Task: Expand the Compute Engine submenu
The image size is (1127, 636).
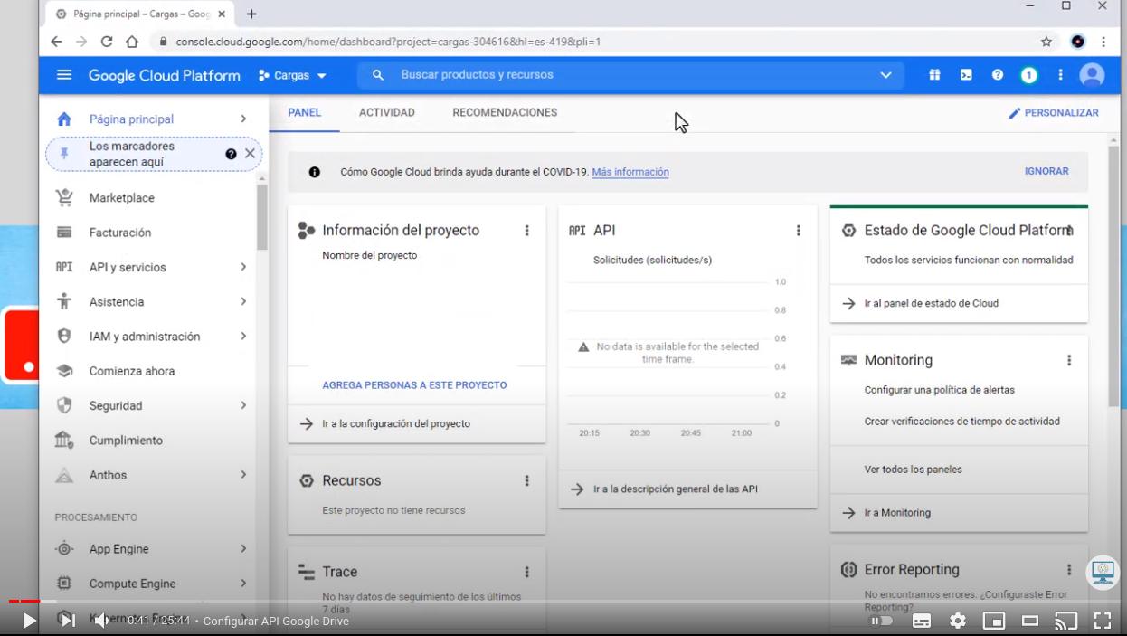Action: tap(243, 584)
